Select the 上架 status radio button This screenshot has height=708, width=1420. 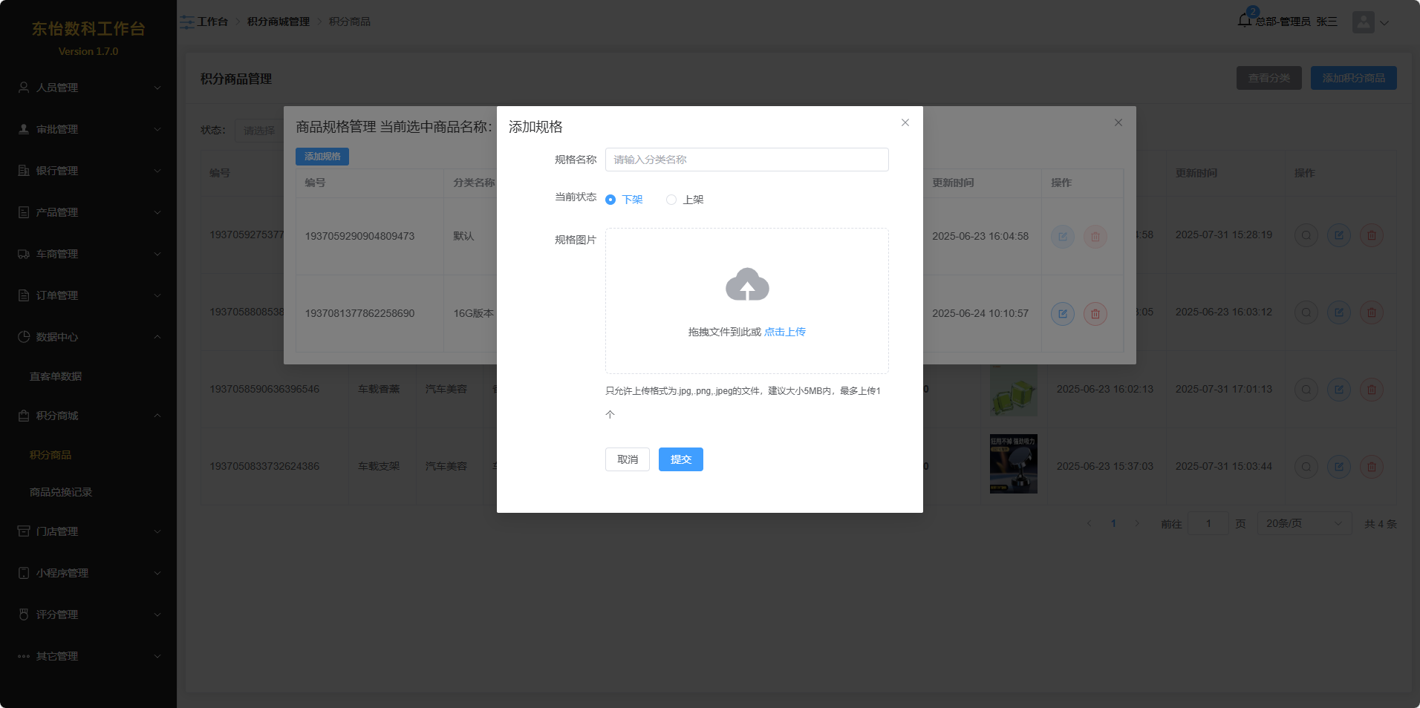click(671, 200)
